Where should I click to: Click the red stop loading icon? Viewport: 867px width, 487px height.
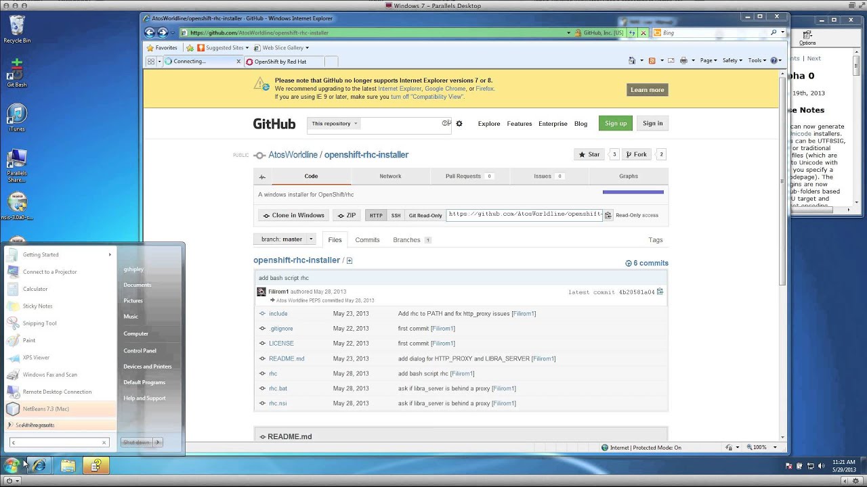pyautogui.click(x=643, y=32)
